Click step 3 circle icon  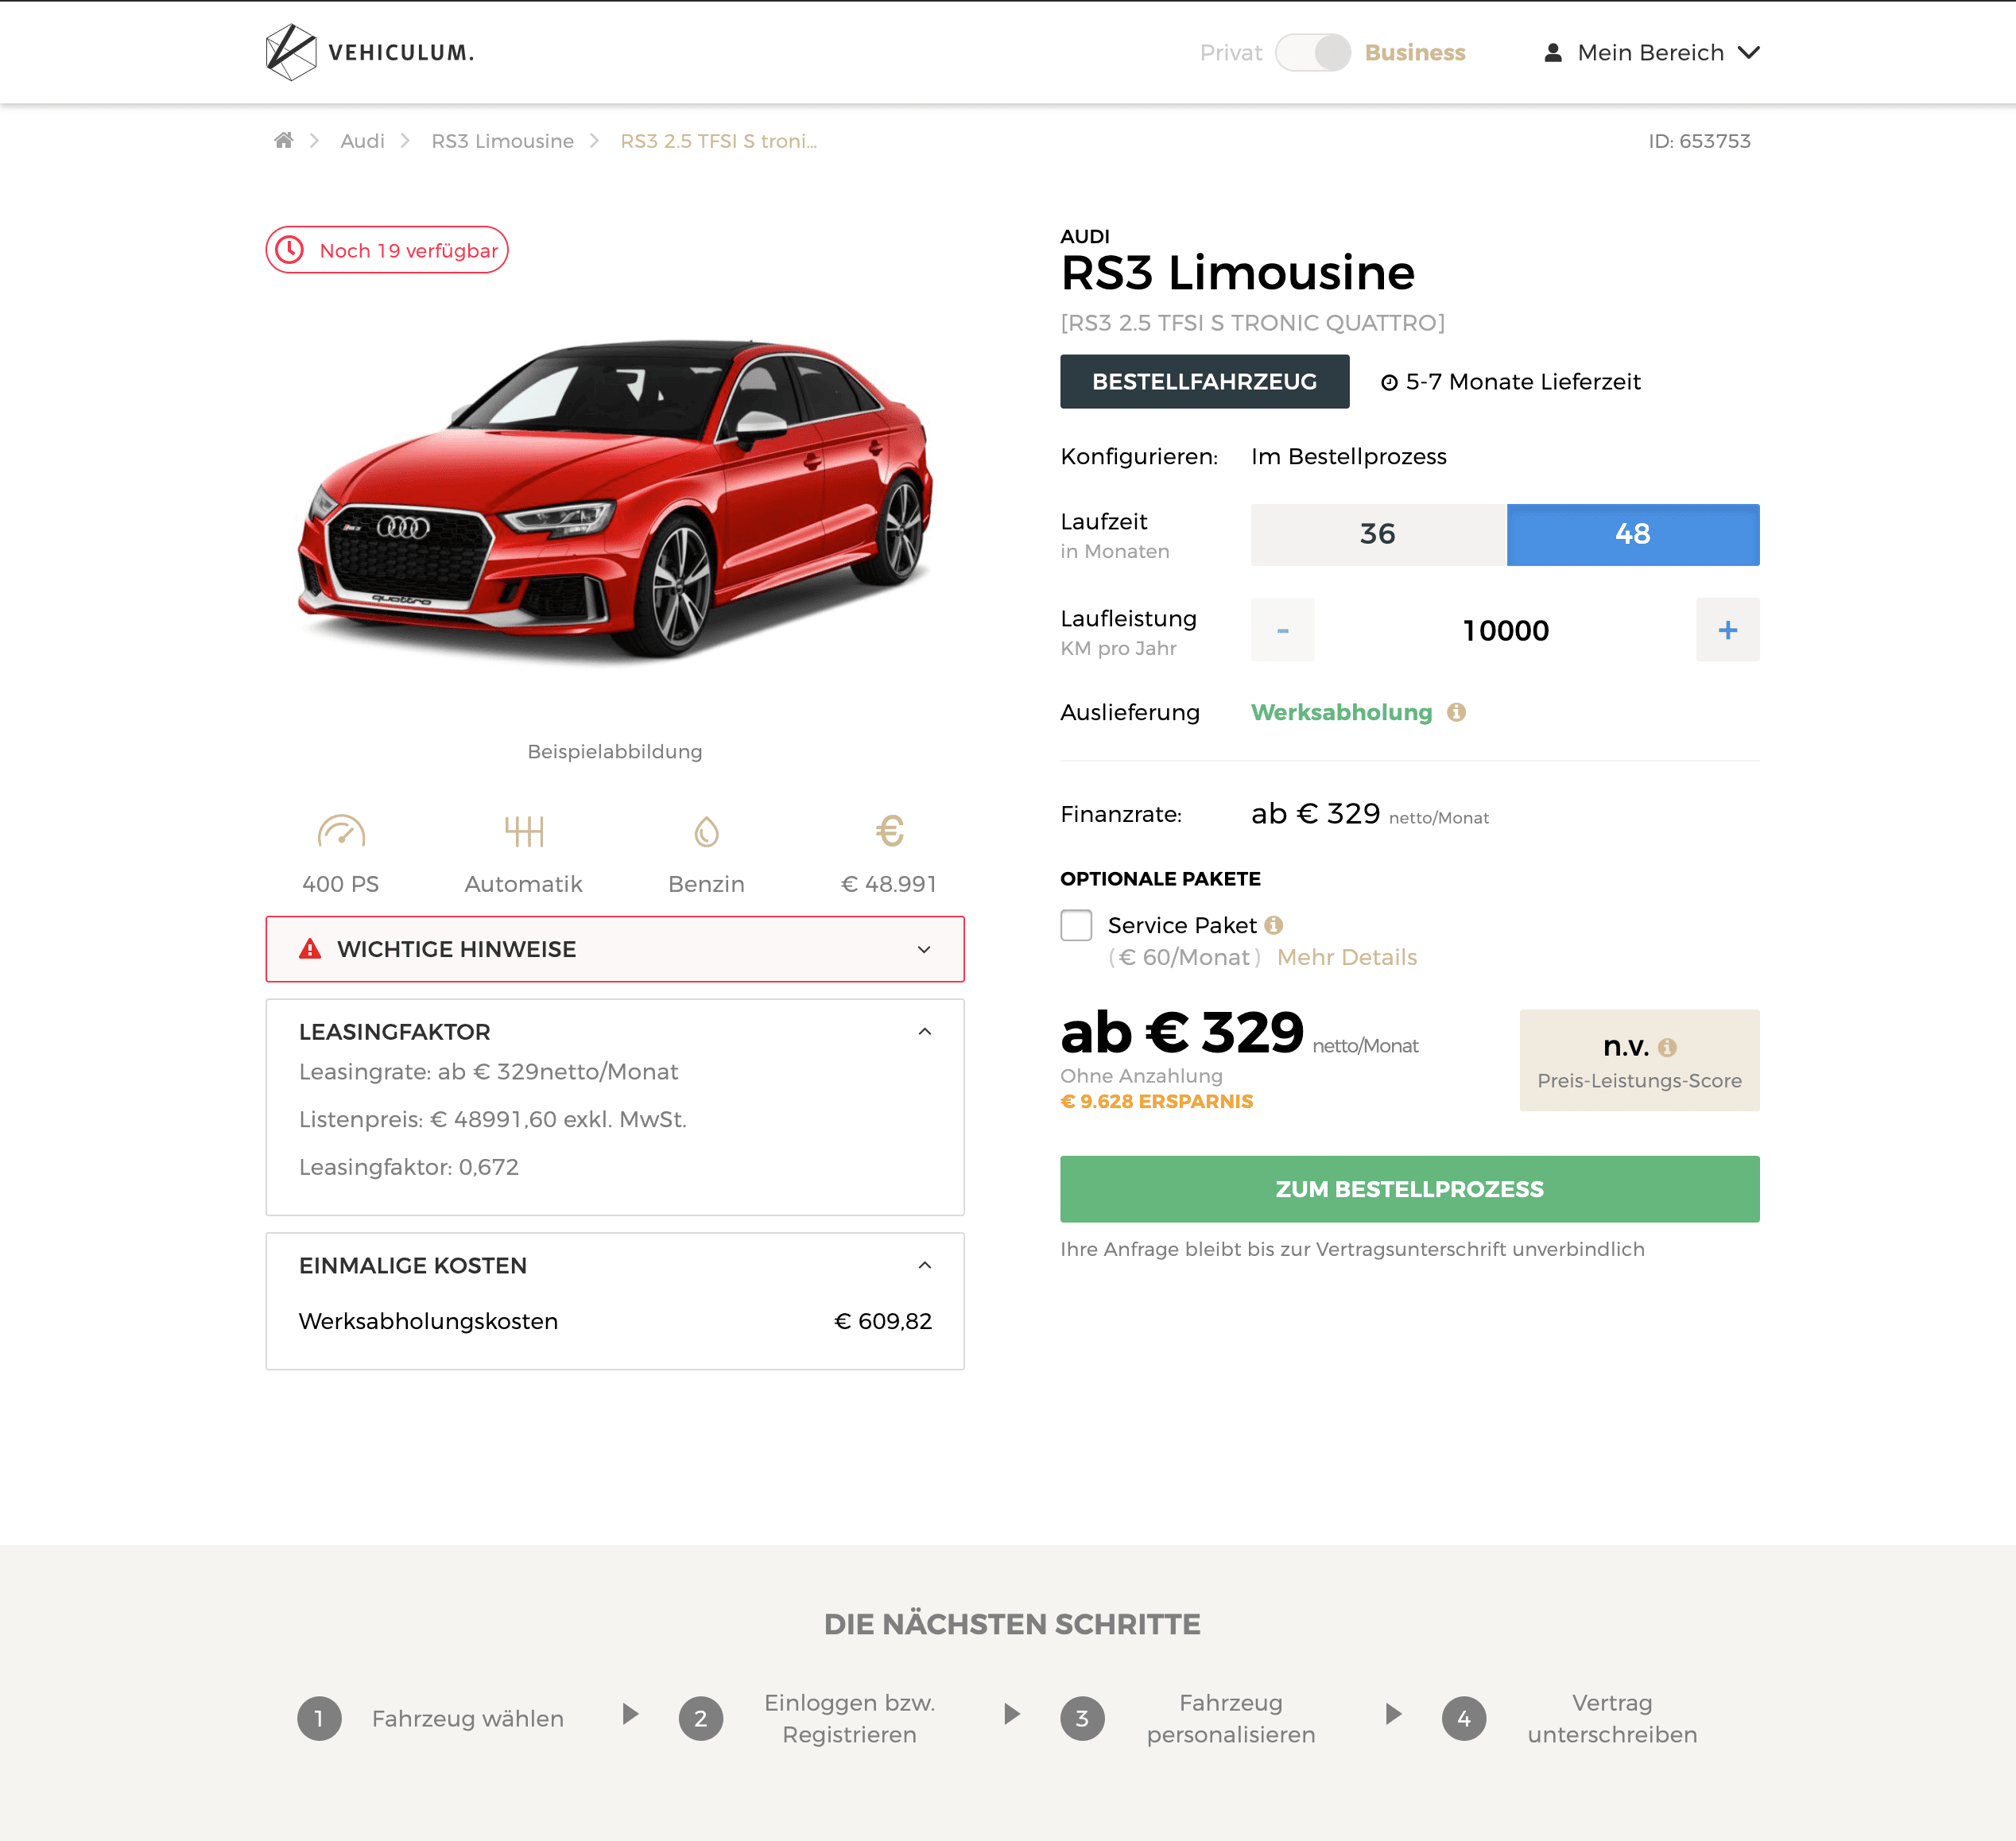pos(1082,1718)
